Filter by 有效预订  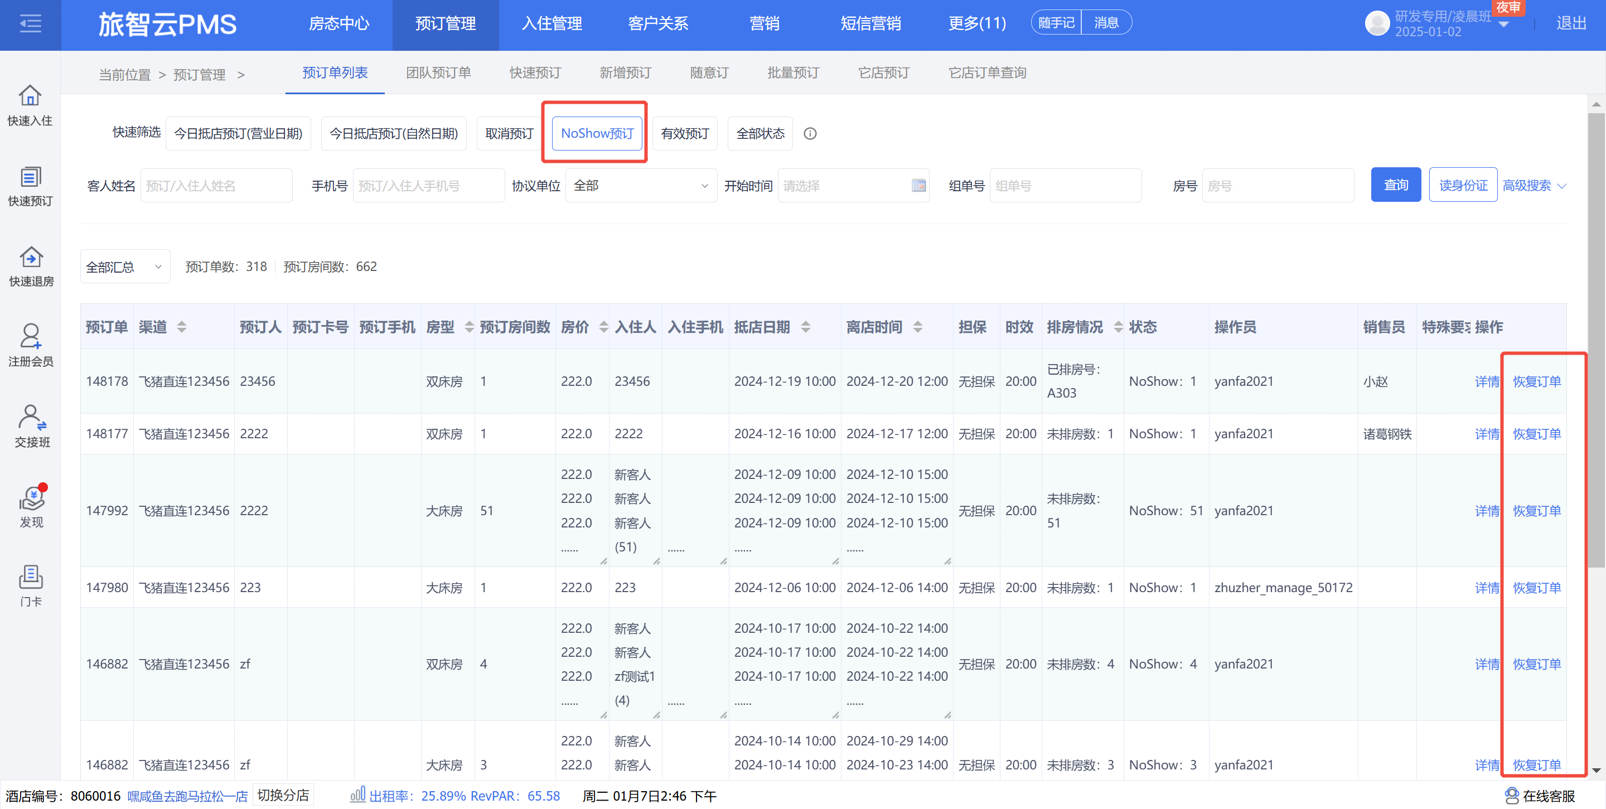685,133
